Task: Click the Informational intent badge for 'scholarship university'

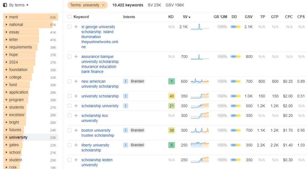Action: (x=126, y=106)
